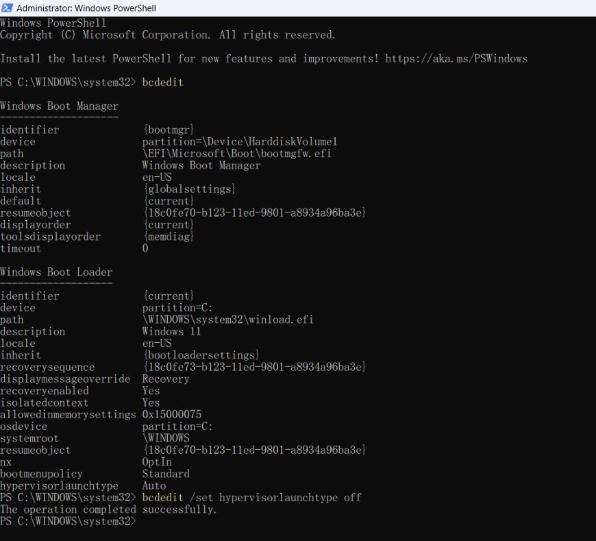The image size is (596, 541).
Task: Click the first 'bcdedit' command text
Action: 162,82
